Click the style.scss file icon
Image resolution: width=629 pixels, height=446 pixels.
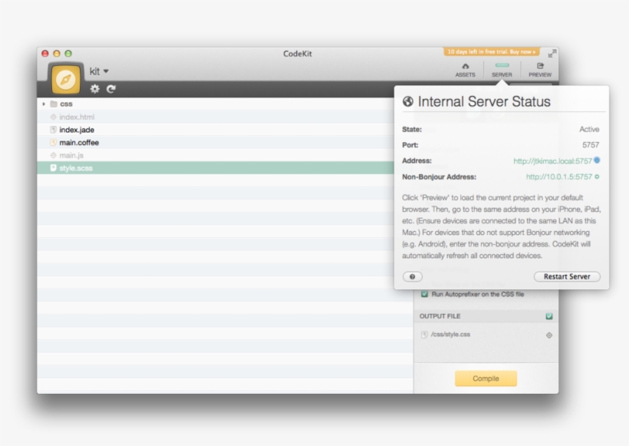(54, 168)
